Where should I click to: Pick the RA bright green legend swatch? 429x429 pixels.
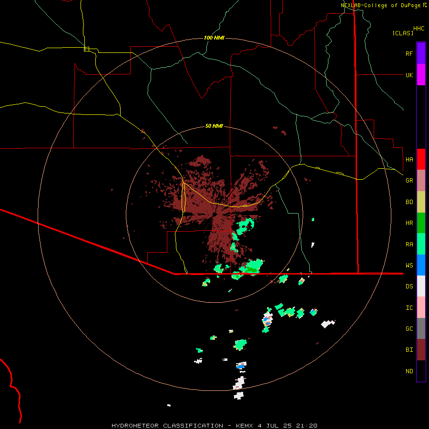click(421, 244)
